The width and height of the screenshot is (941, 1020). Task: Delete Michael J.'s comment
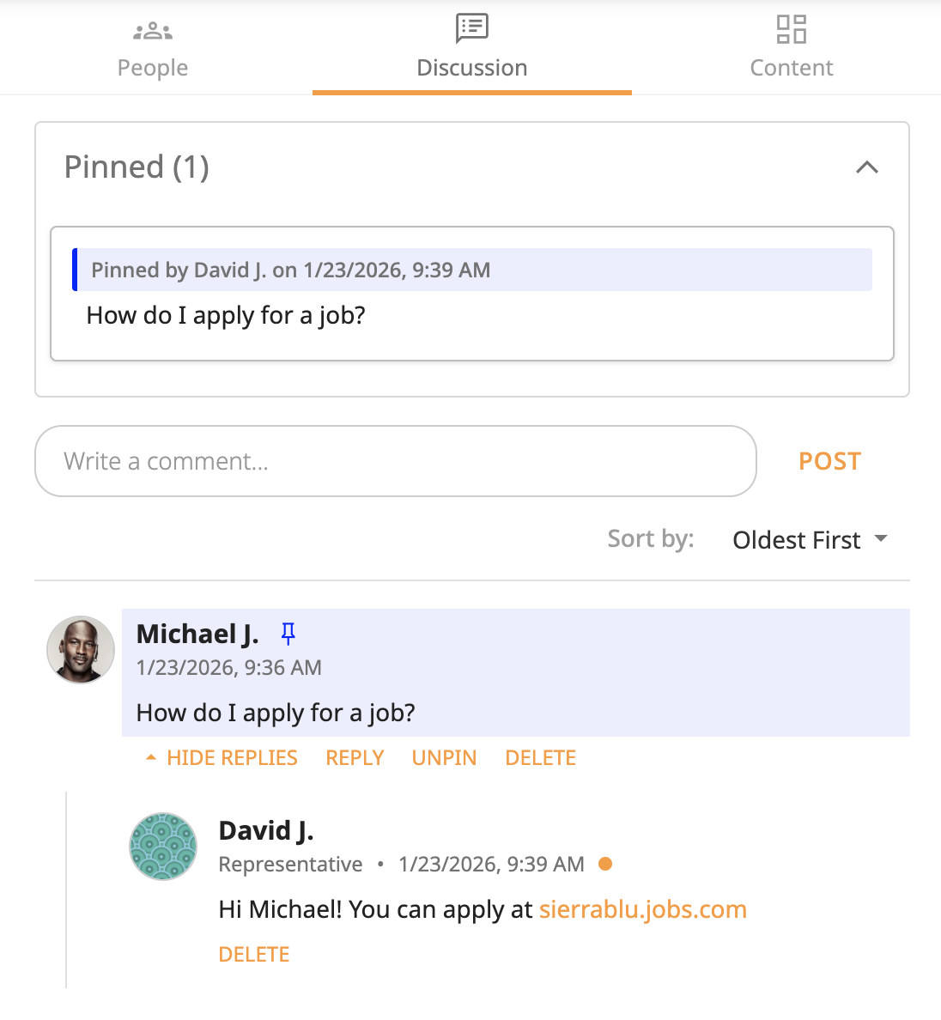(x=540, y=758)
